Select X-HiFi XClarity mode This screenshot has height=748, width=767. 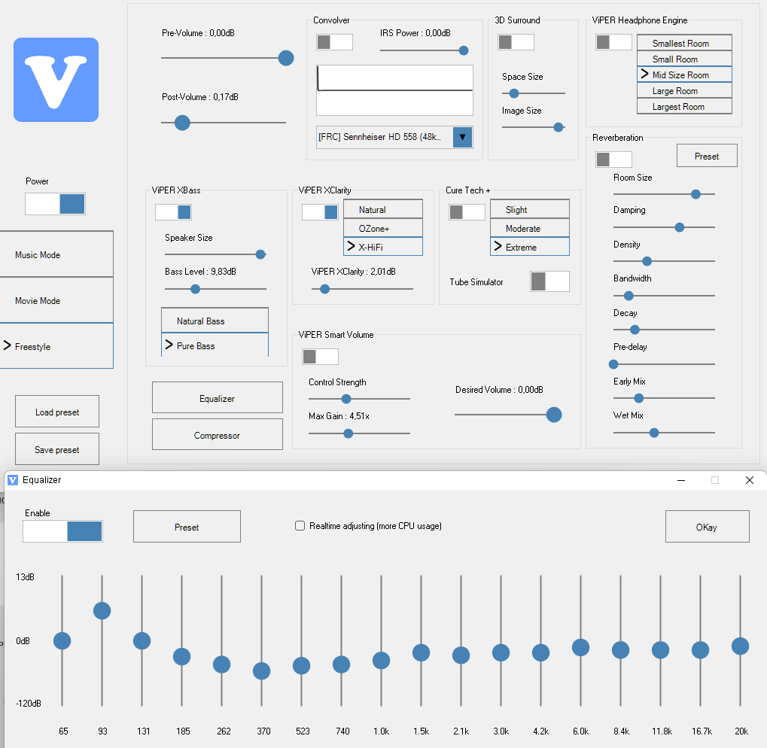[x=383, y=247]
